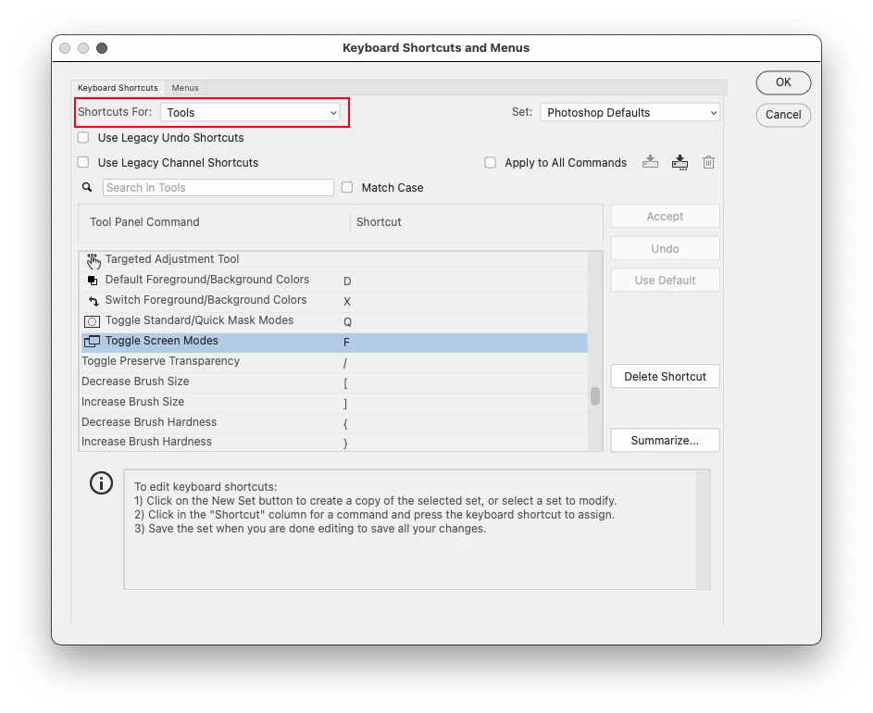The image size is (873, 713).
Task: Select the Targeted Adjustment Tool row
Action: click(x=334, y=261)
